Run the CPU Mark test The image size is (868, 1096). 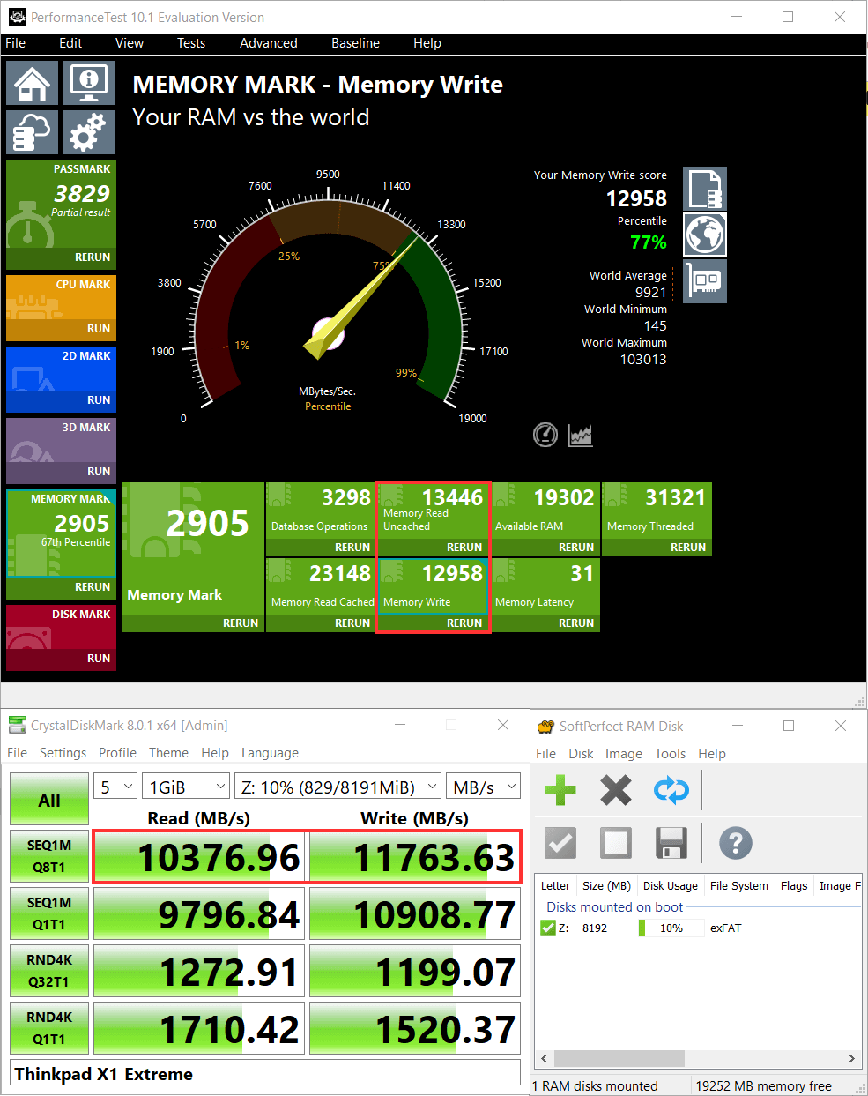click(x=99, y=329)
